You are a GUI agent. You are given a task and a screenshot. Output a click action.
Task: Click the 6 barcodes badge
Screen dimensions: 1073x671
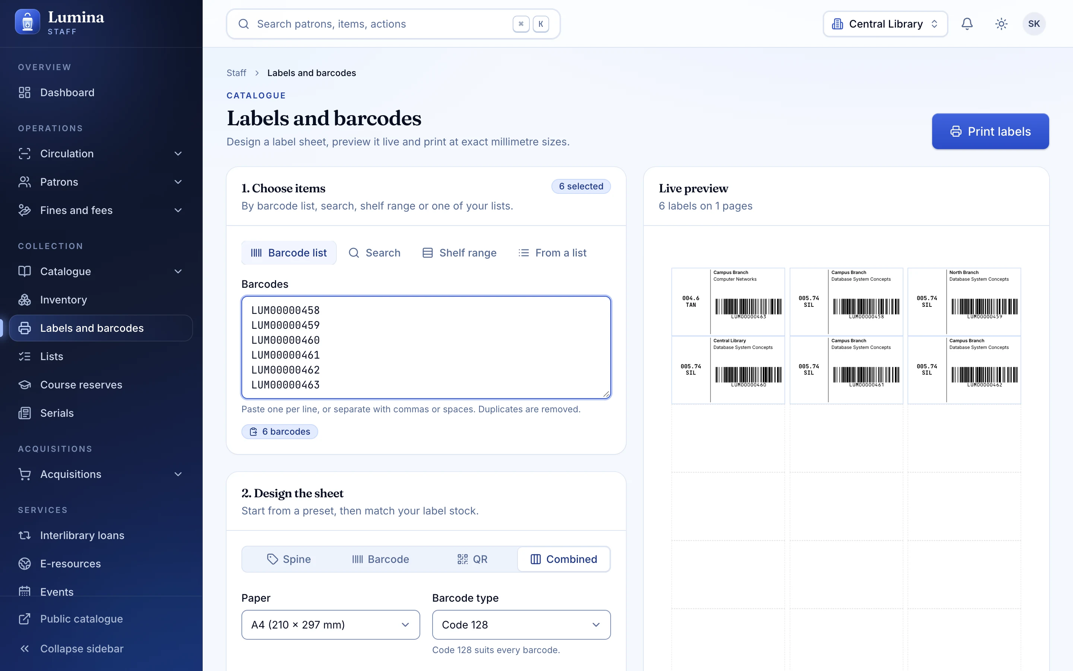click(279, 431)
